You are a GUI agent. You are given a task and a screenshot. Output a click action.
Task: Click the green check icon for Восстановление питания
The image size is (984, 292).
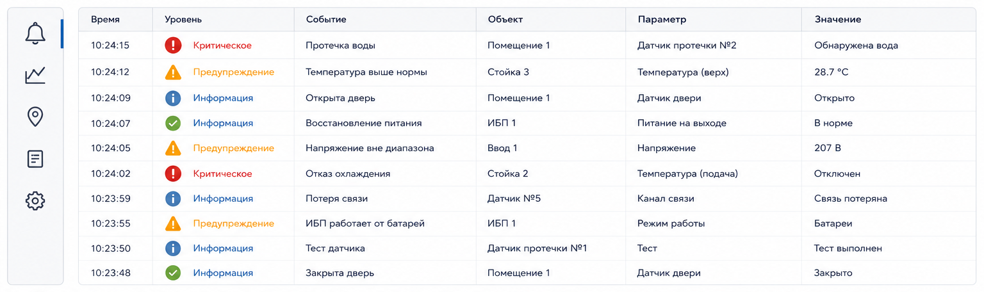click(173, 123)
